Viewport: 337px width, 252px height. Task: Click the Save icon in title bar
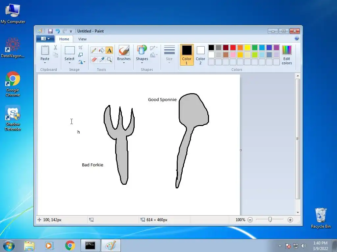(50, 31)
